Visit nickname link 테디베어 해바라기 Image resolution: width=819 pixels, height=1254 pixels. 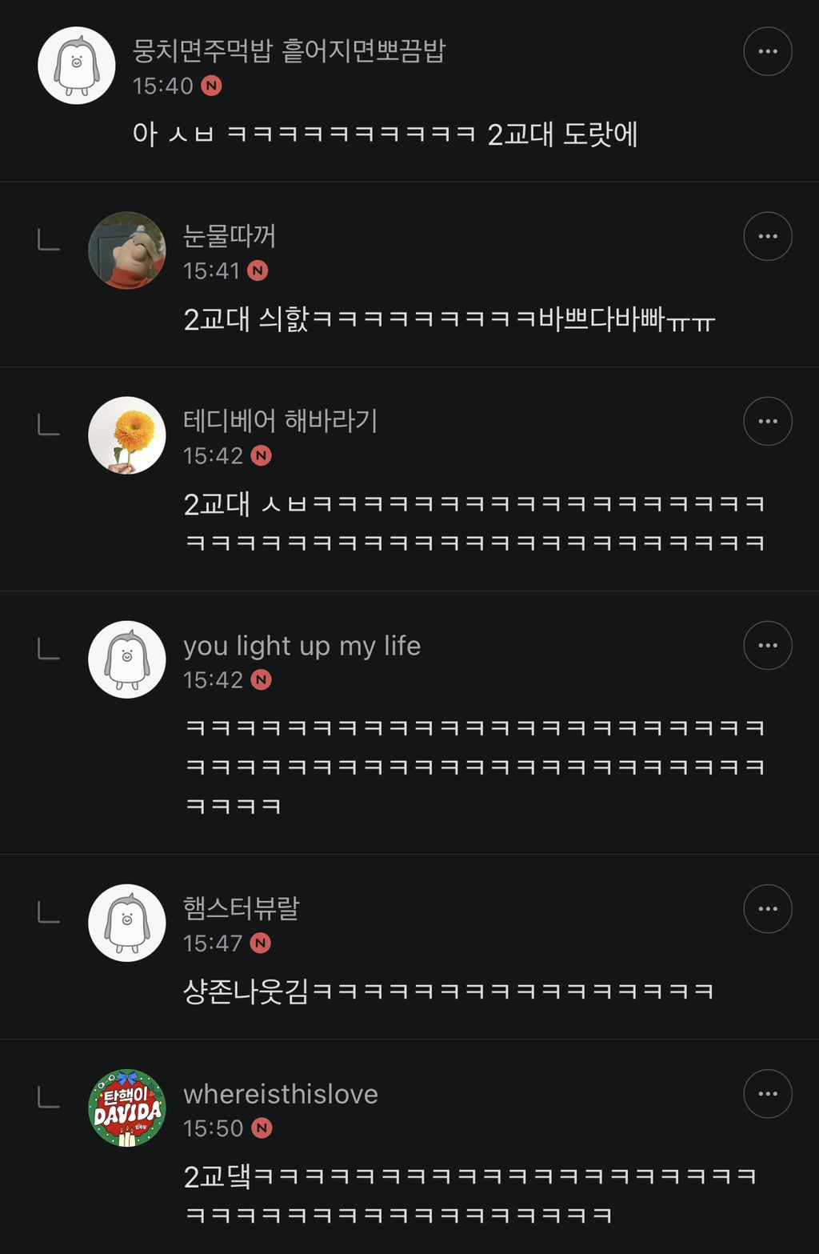280,420
